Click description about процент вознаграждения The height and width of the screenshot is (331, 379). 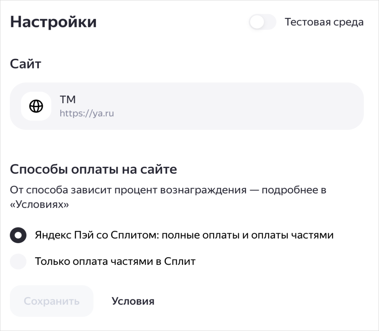(168, 197)
